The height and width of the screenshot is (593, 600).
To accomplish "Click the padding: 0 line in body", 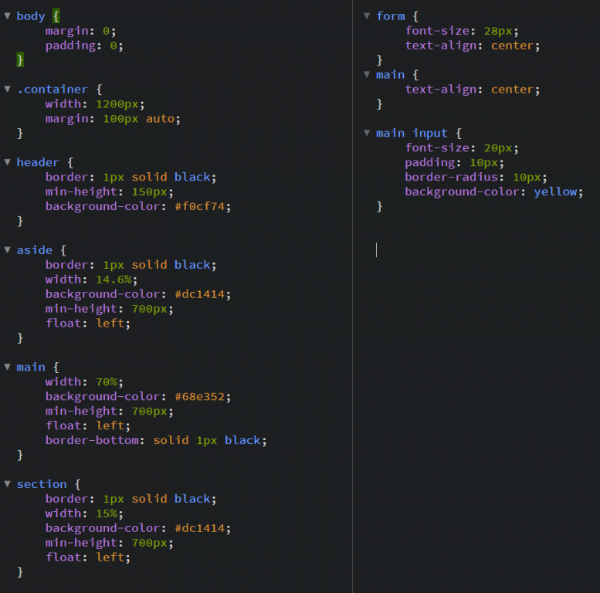I will tap(84, 46).
